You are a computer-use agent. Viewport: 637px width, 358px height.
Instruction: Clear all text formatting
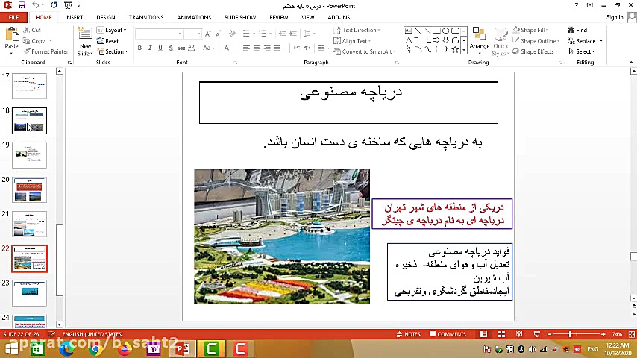click(232, 34)
